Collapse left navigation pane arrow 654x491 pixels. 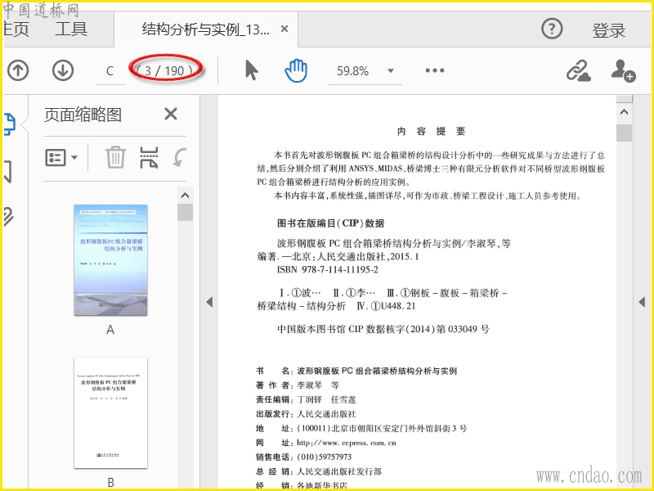[209, 302]
